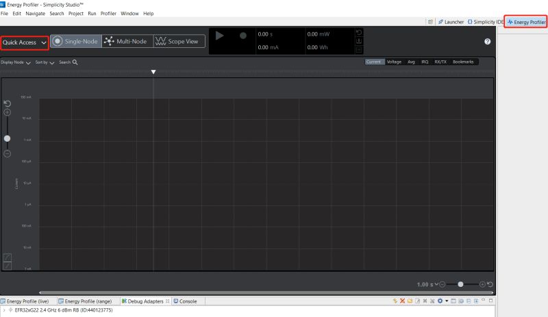Open the Help menu

pos(149,14)
